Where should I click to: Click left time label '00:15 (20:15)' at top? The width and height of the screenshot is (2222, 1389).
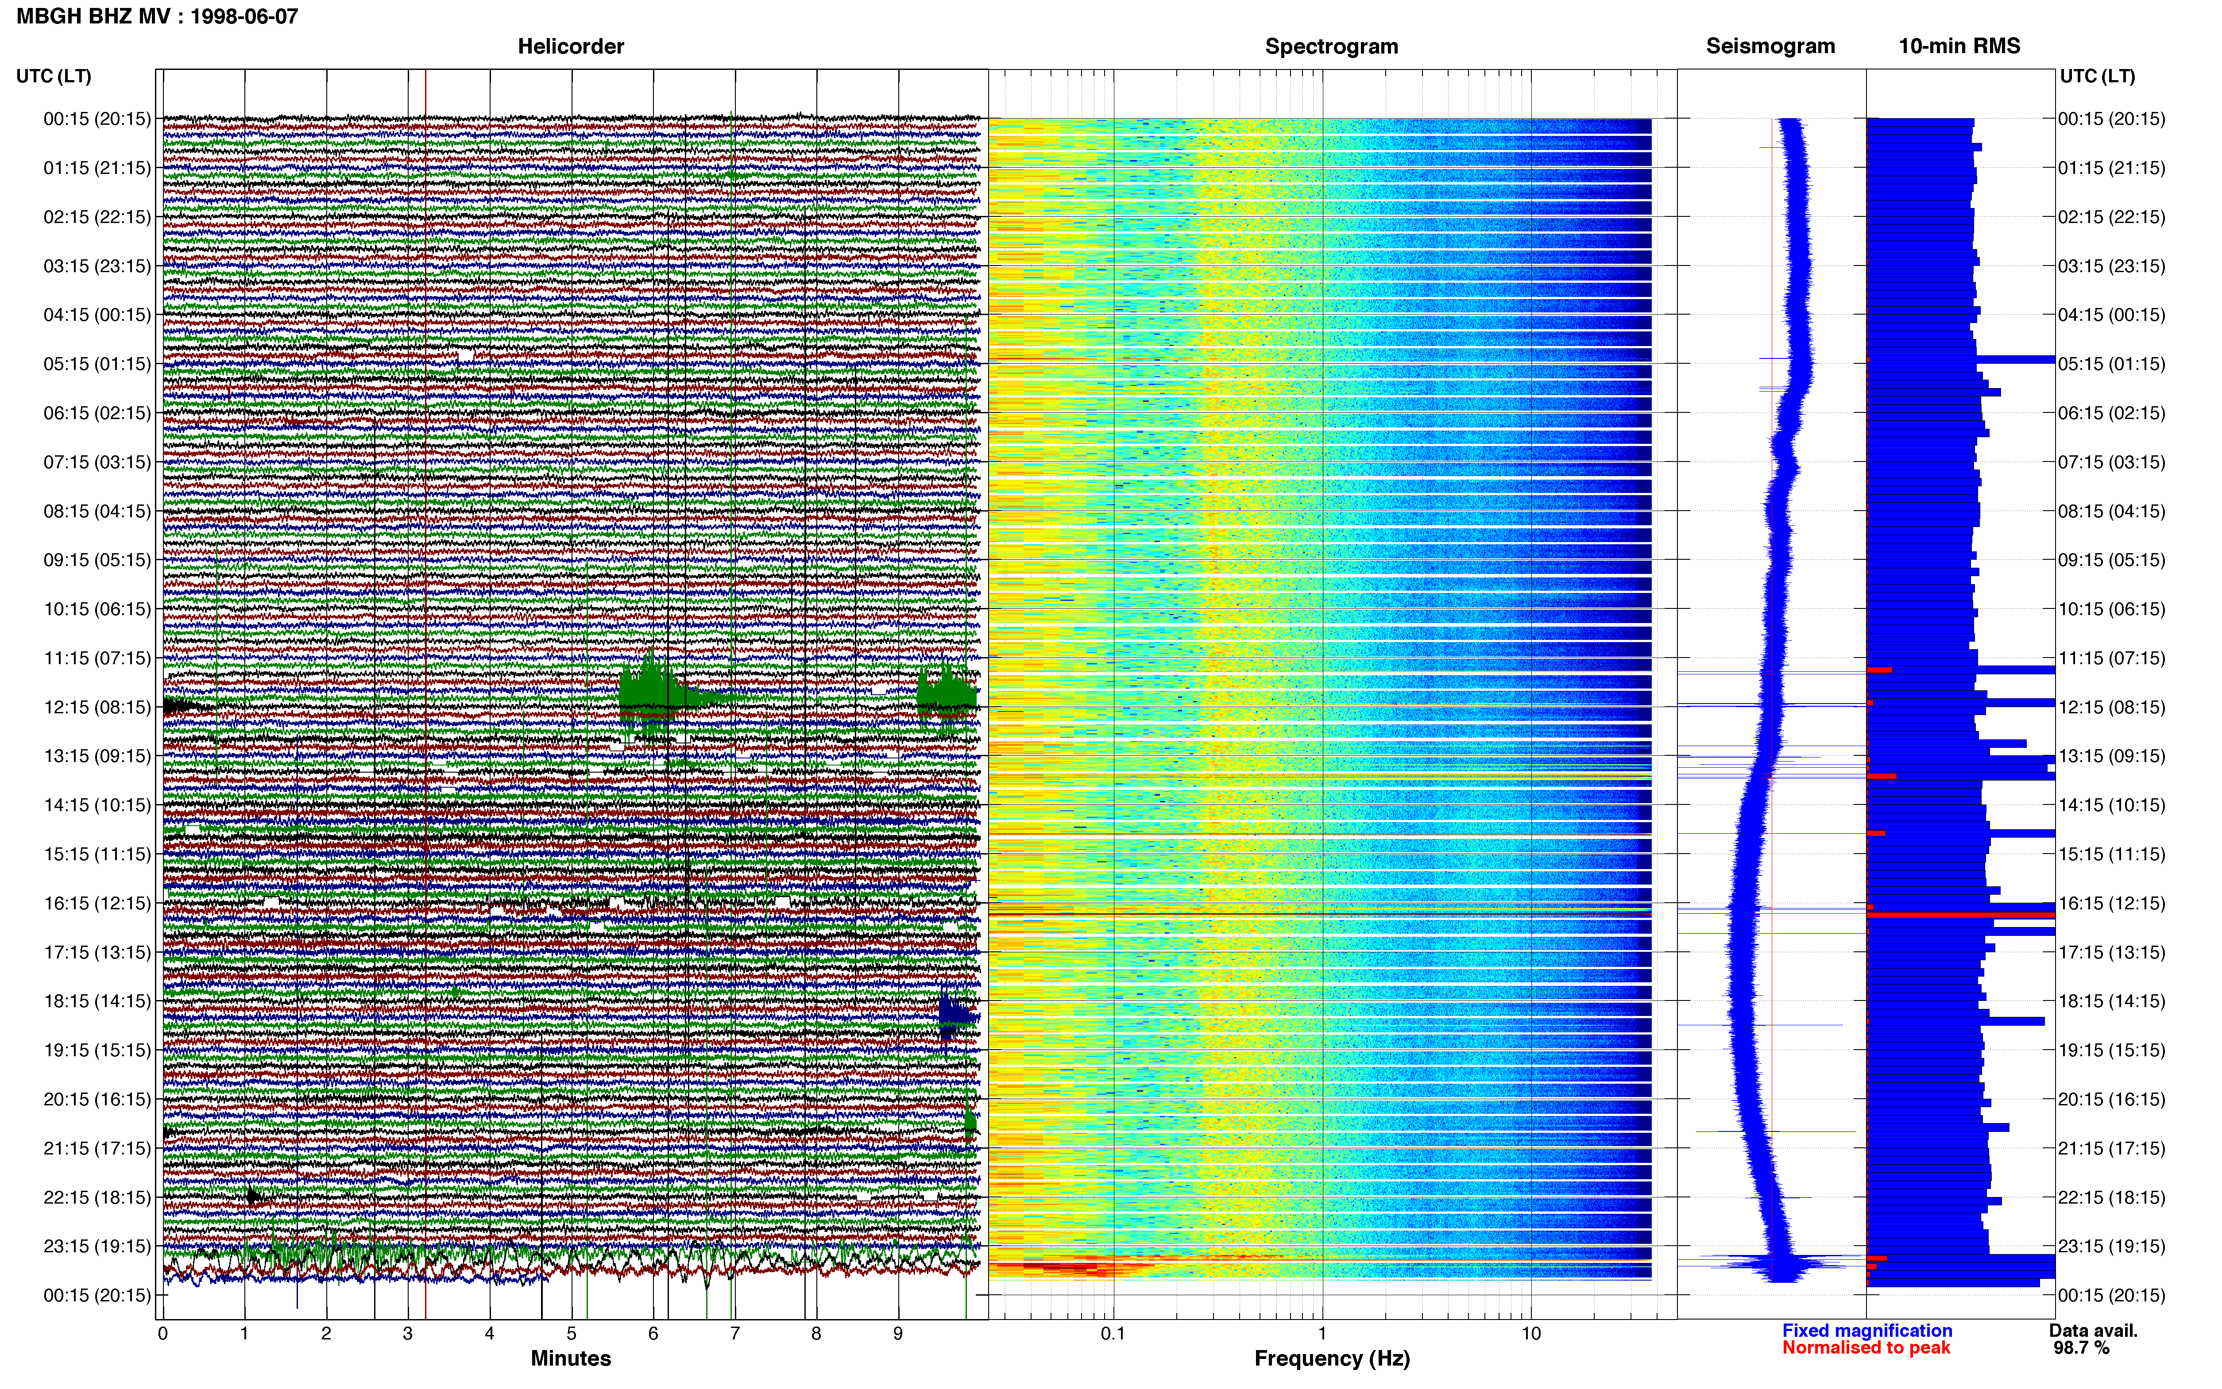click(x=97, y=119)
